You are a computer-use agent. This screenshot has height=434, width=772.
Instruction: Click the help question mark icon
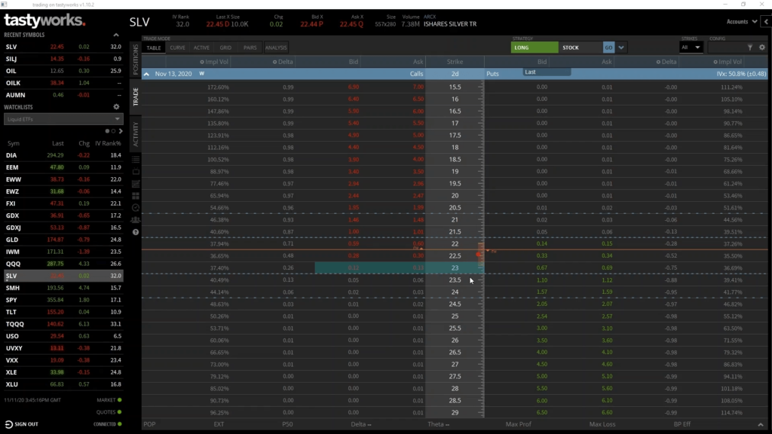tap(136, 232)
